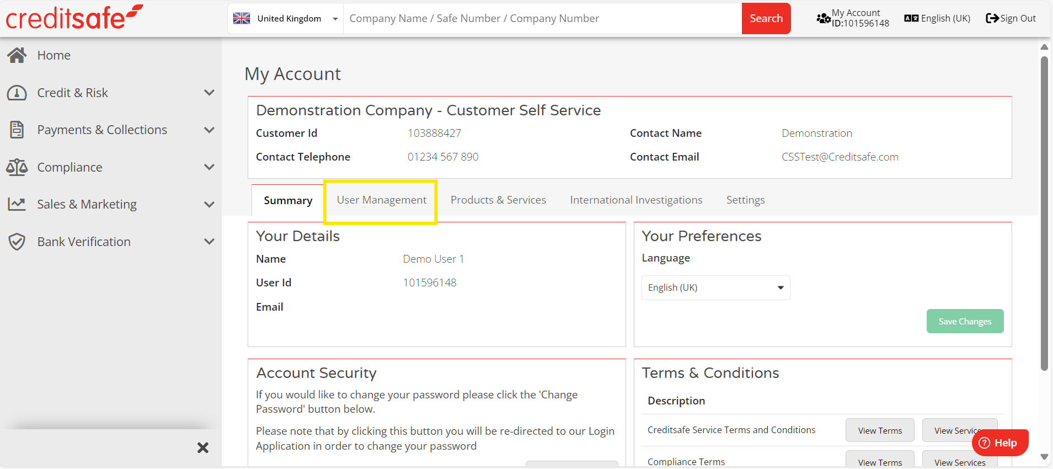Click the red Search button
This screenshot has height=469, width=1053.
coord(766,18)
